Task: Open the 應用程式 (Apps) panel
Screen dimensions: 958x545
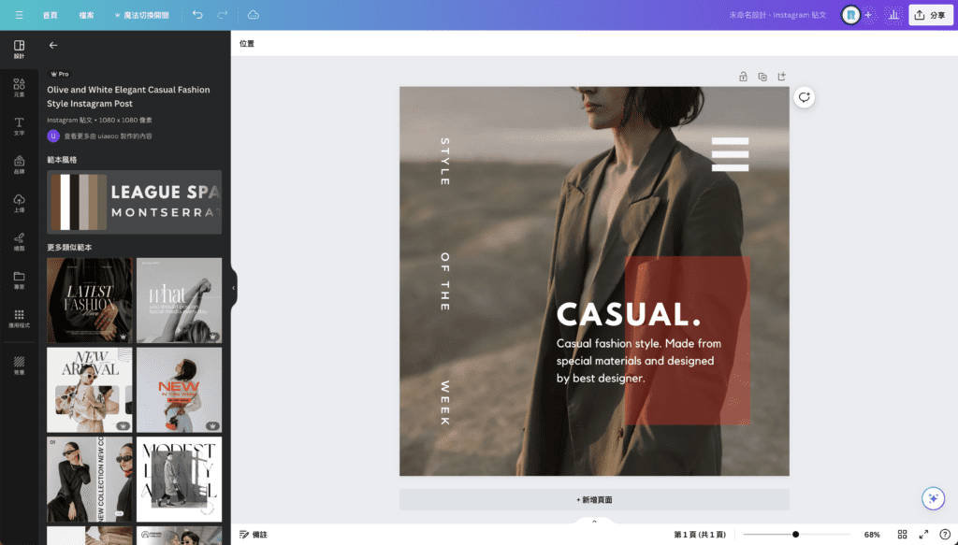Action: click(18, 318)
